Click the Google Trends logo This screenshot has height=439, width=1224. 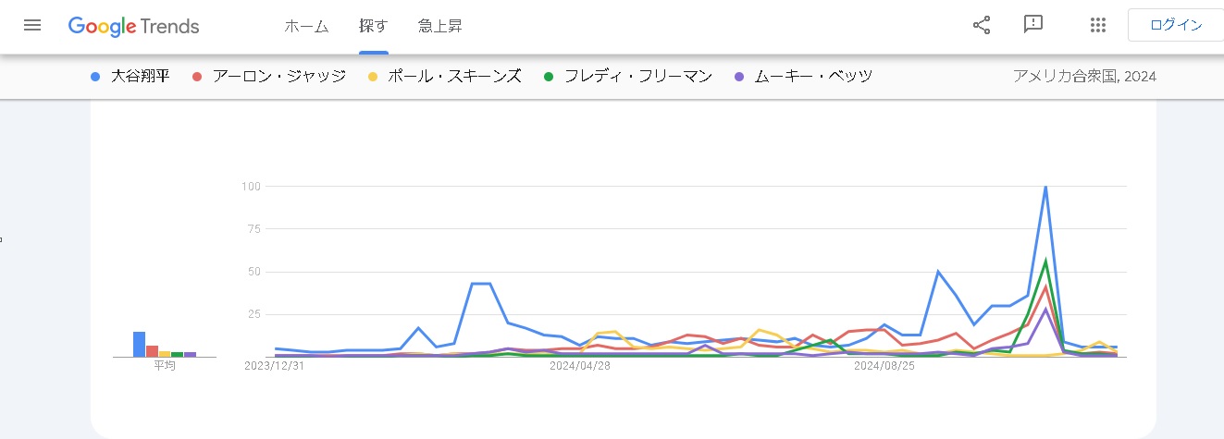pos(134,26)
